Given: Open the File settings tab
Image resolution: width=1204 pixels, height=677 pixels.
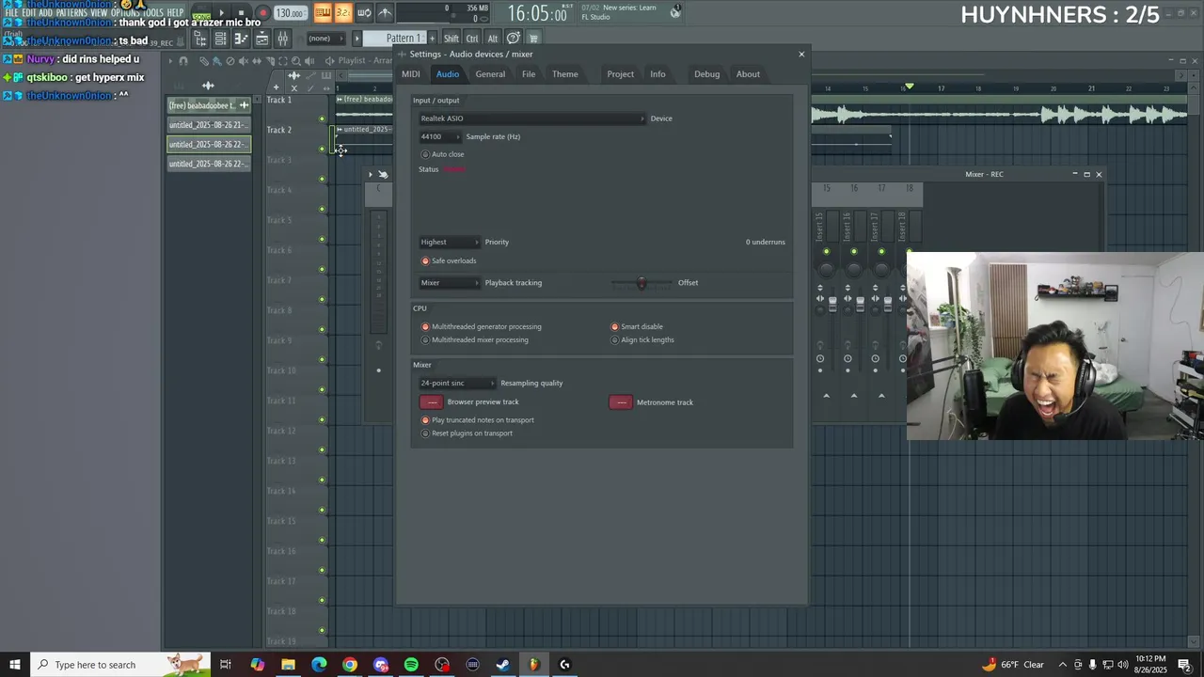Looking at the screenshot, I should [x=529, y=74].
